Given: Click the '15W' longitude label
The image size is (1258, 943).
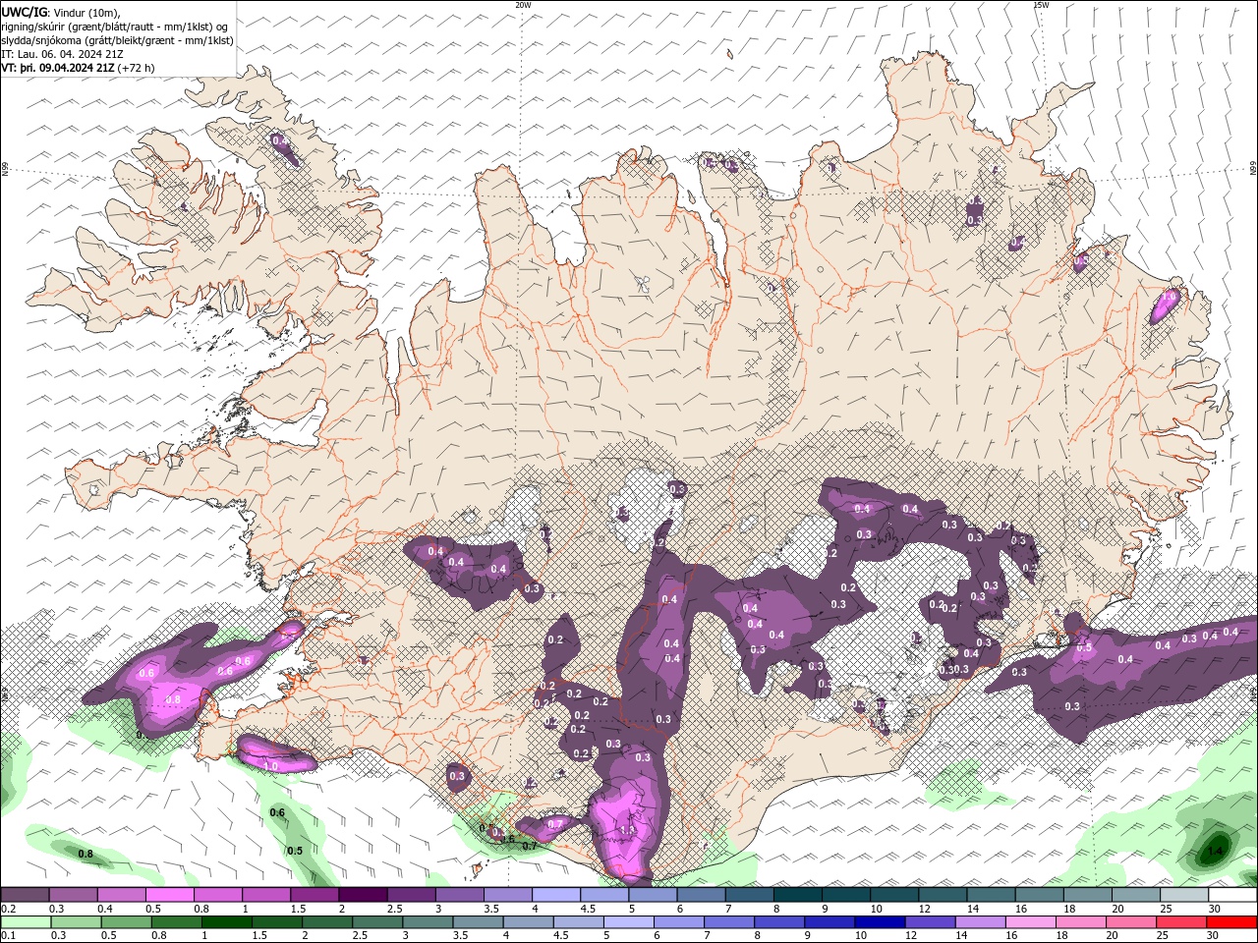Looking at the screenshot, I should pyautogui.click(x=1041, y=5).
